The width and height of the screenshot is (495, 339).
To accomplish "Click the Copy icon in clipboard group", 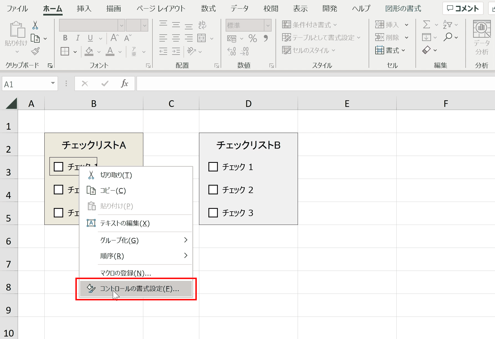I will [35, 38].
